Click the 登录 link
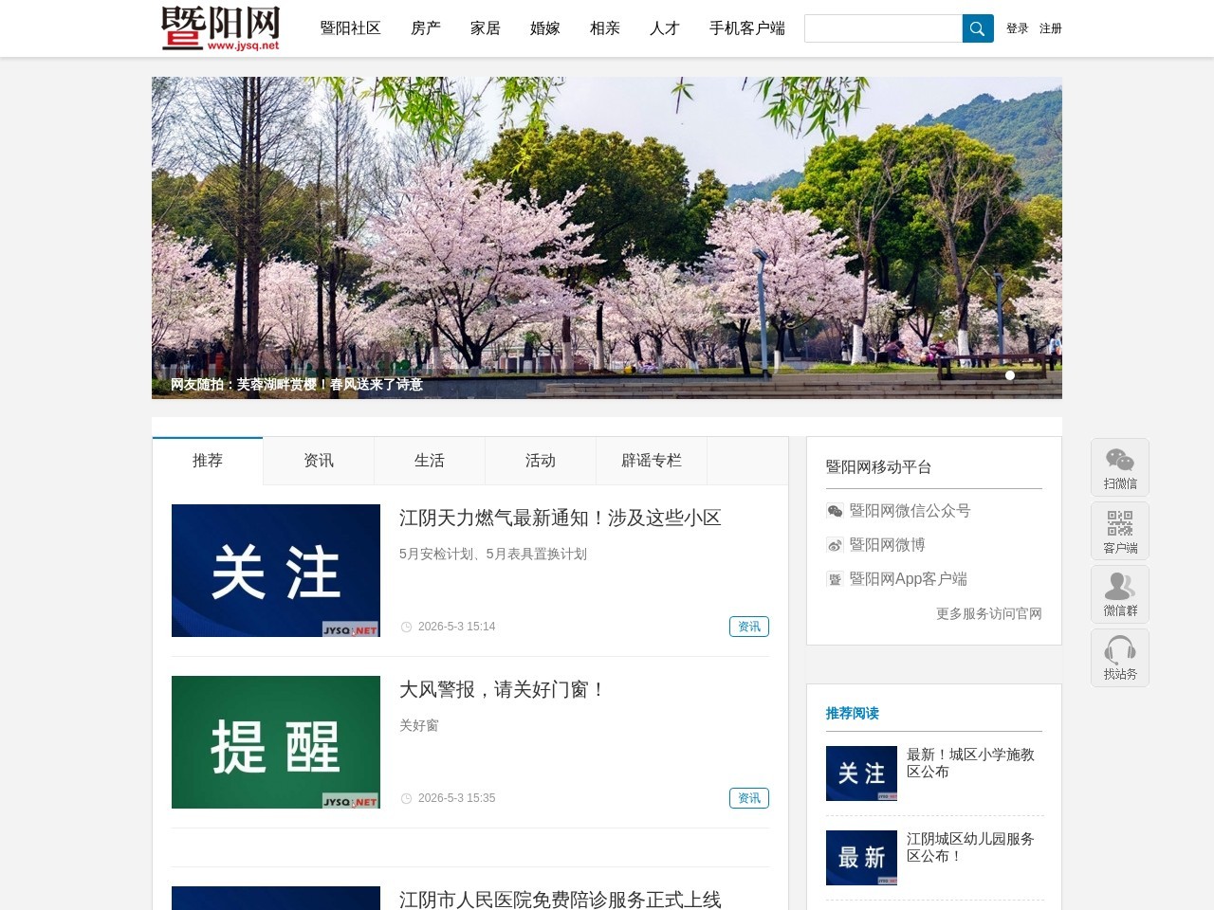Screen dimensions: 1214x910 [x=1018, y=28]
